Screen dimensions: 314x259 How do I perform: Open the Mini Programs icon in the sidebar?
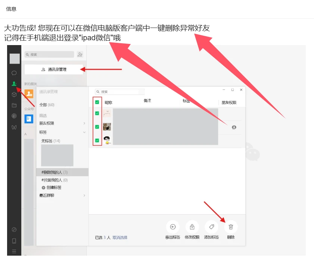[x=14, y=230]
